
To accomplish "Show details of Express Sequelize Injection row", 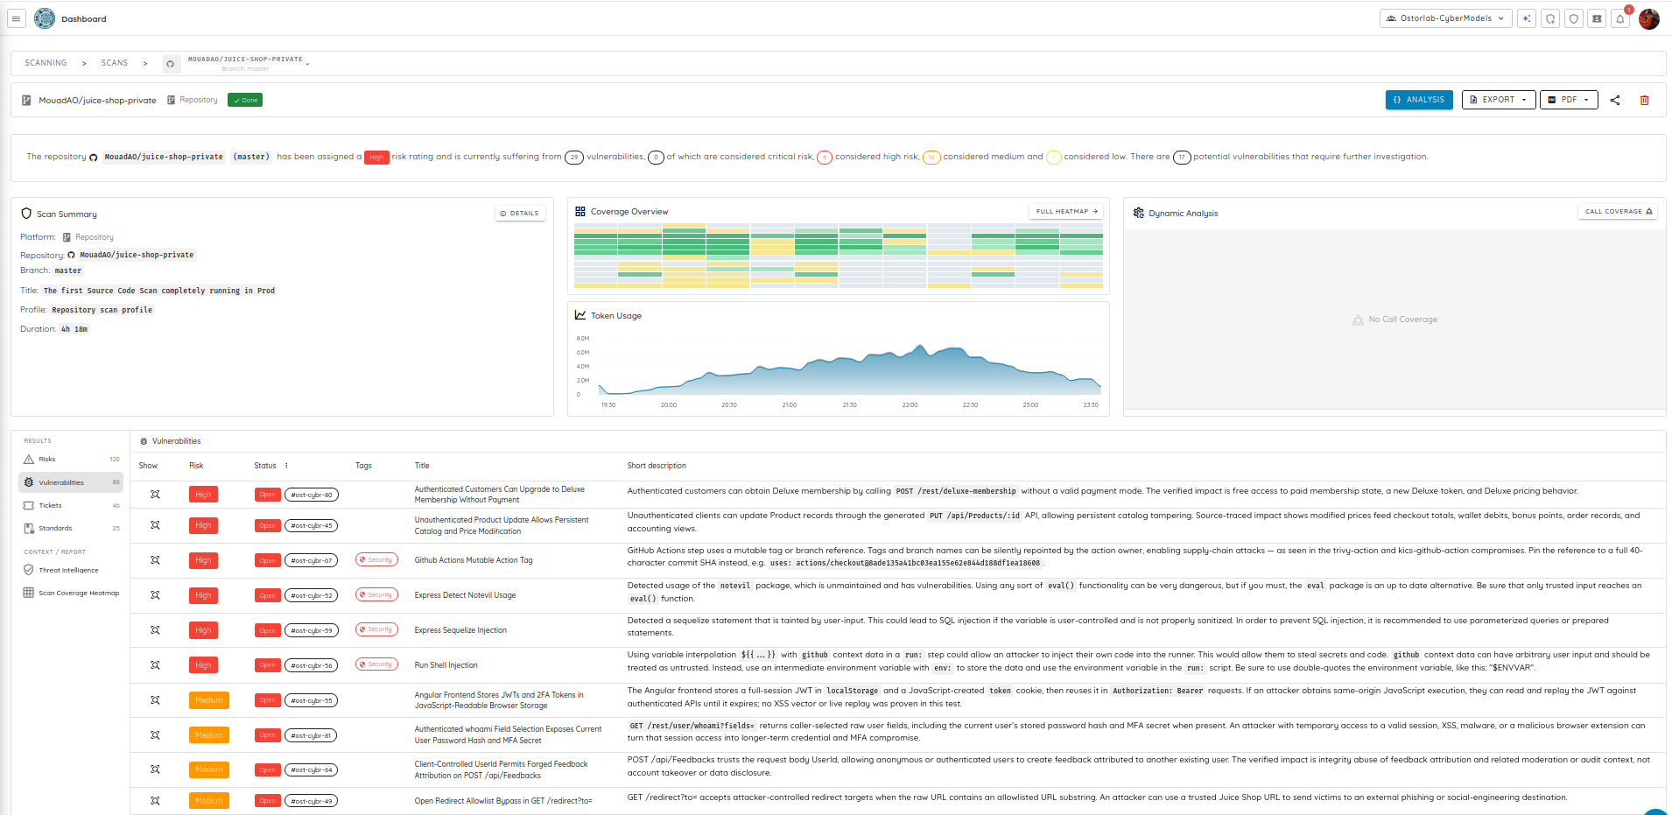I will point(155,630).
